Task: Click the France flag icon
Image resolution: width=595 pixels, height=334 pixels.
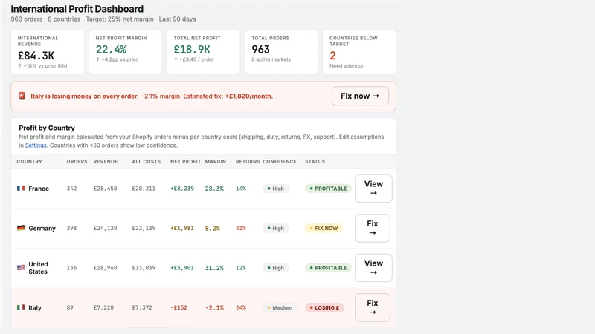Action: tap(21, 189)
